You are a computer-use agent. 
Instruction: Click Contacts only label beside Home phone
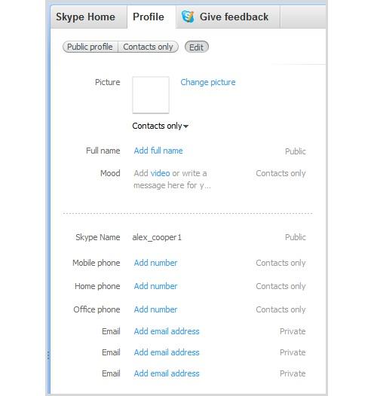(x=280, y=286)
